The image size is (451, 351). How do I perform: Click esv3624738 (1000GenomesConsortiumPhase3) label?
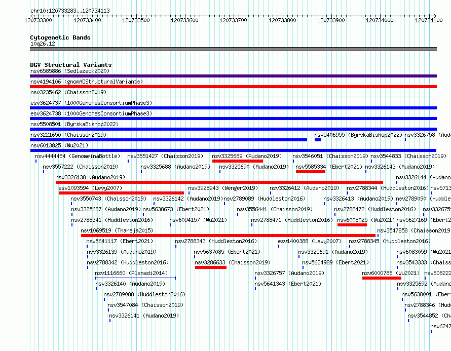tap(91, 113)
